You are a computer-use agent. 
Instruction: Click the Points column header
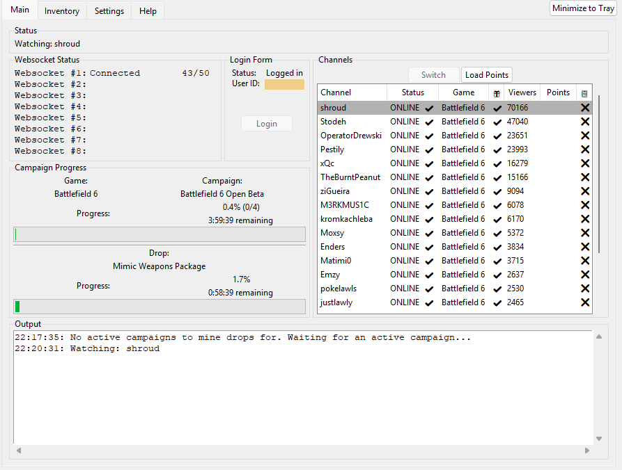coord(558,92)
